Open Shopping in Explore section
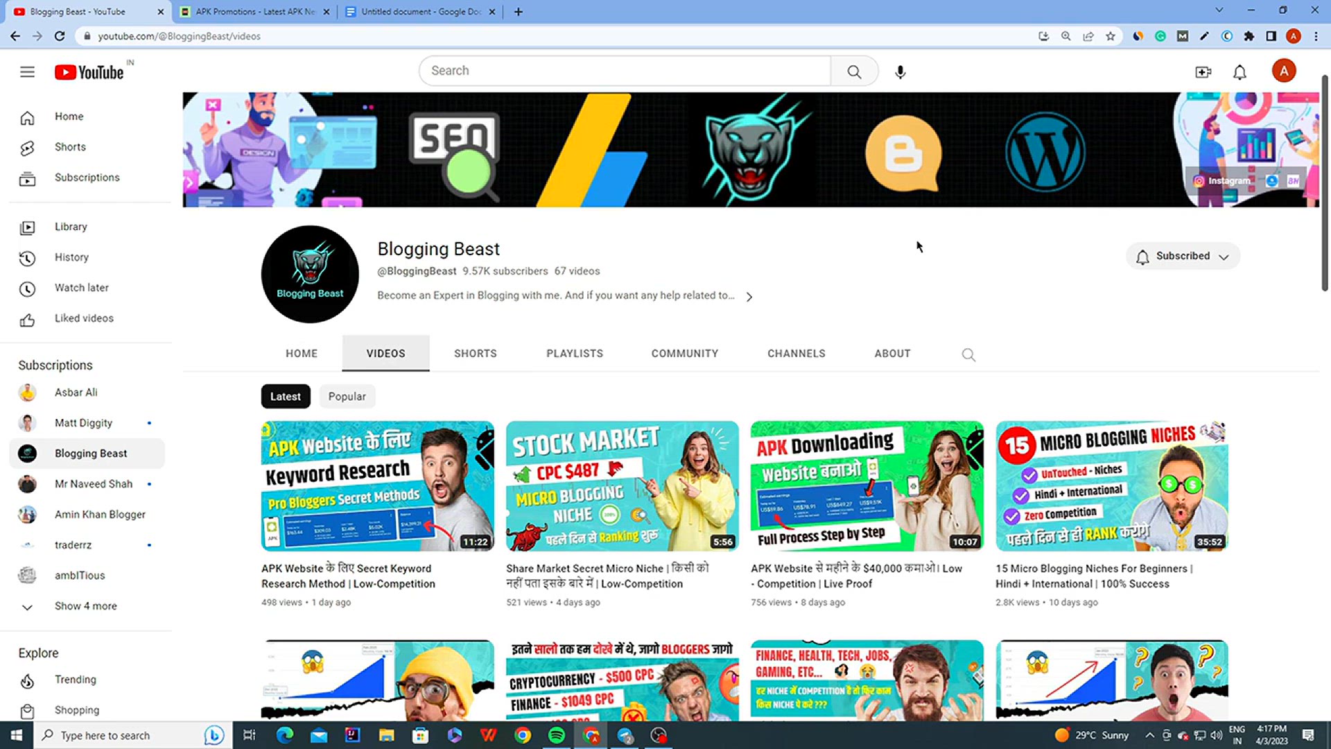Screen dimensions: 1331x749 [87, 710]
